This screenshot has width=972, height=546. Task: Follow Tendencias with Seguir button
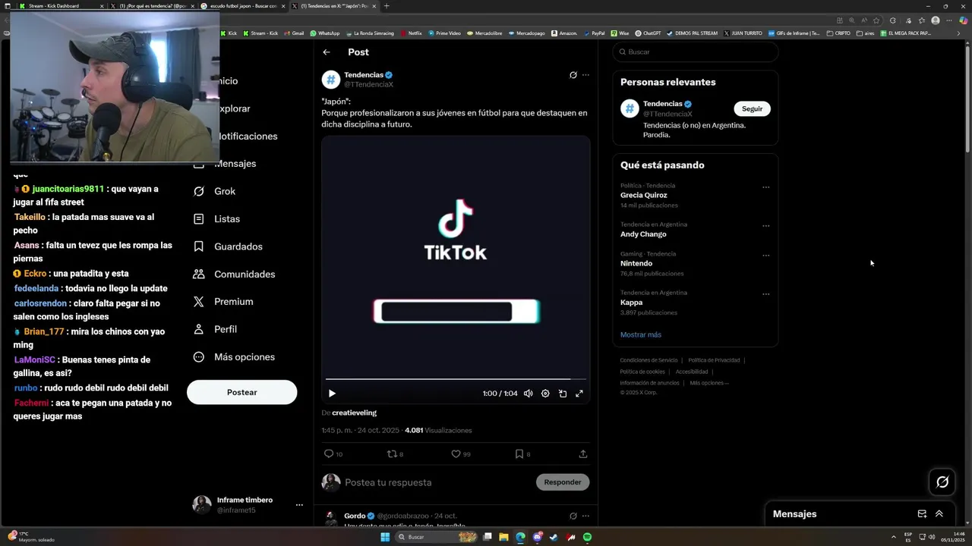pyautogui.click(x=752, y=108)
